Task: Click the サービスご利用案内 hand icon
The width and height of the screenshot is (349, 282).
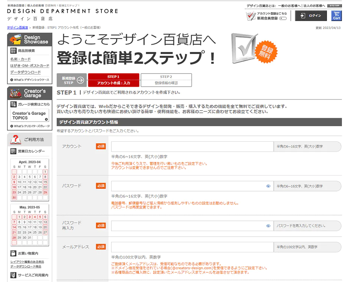Action: click(13, 275)
